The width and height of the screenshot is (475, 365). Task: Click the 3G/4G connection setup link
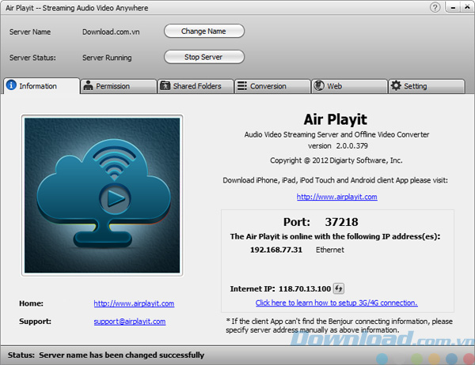tap(336, 303)
